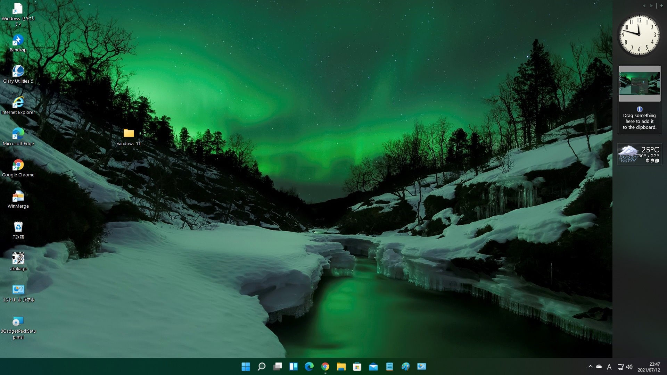Select the Google Chrome desktop shortcut
The width and height of the screenshot is (667, 375).
pyautogui.click(x=18, y=168)
